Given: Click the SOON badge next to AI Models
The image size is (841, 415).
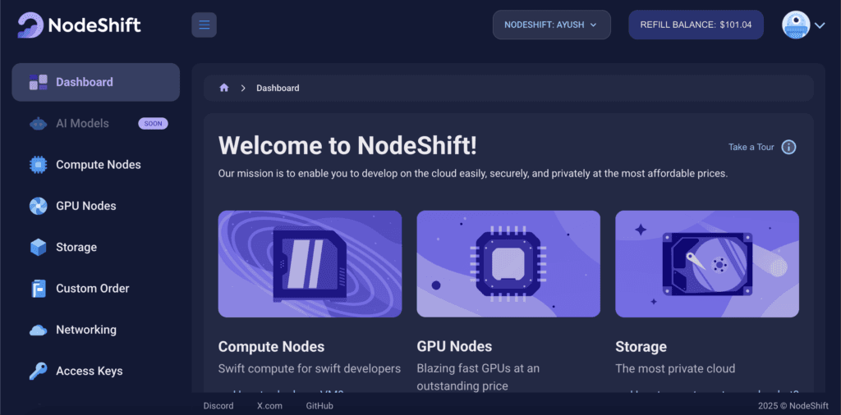Looking at the screenshot, I should [x=153, y=124].
